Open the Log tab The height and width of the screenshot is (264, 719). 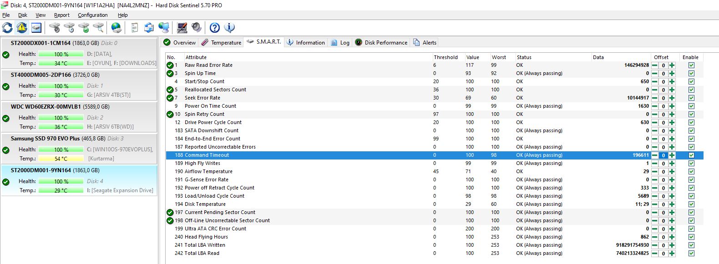[x=340, y=42]
